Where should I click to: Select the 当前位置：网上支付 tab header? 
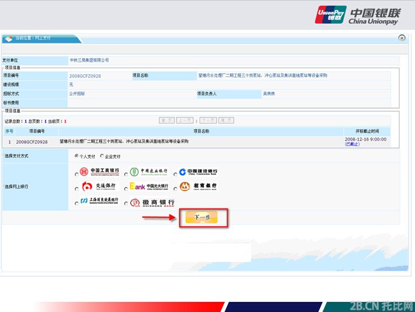(33, 38)
